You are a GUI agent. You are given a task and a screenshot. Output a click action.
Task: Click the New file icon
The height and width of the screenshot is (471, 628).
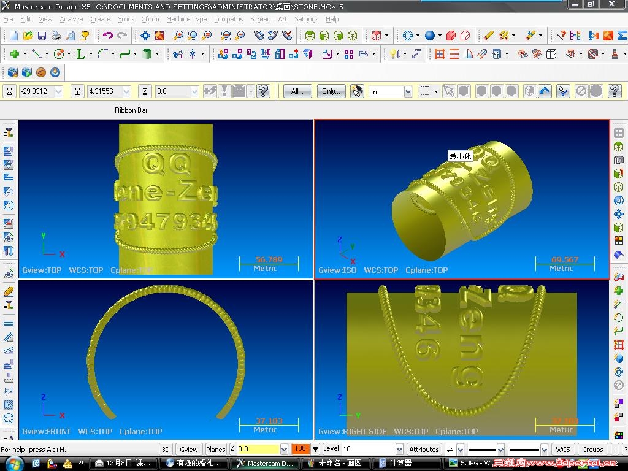tap(13, 36)
